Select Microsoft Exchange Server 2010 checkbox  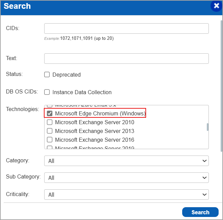point(50,122)
